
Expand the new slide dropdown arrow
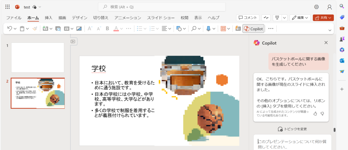[51, 29]
